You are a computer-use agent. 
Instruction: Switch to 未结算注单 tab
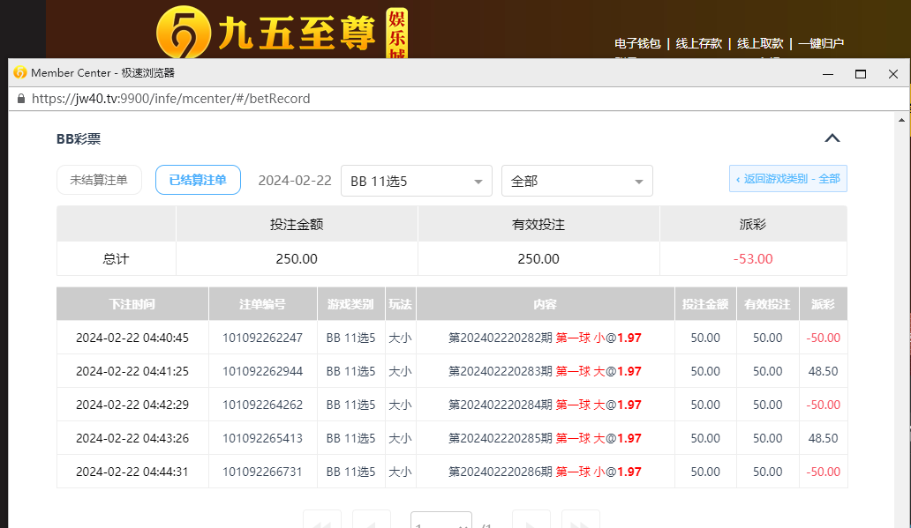point(99,180)
